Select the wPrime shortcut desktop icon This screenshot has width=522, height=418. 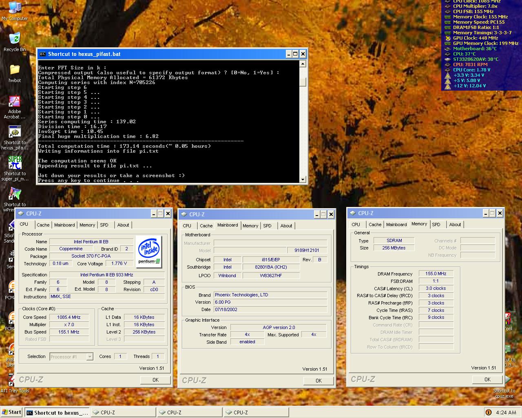15,200
